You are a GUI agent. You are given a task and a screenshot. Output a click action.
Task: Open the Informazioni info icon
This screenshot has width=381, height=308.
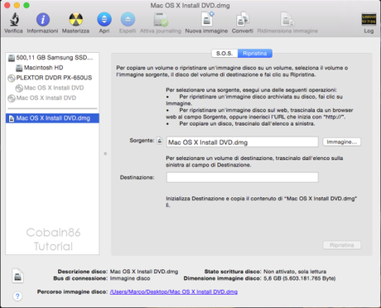43,20
